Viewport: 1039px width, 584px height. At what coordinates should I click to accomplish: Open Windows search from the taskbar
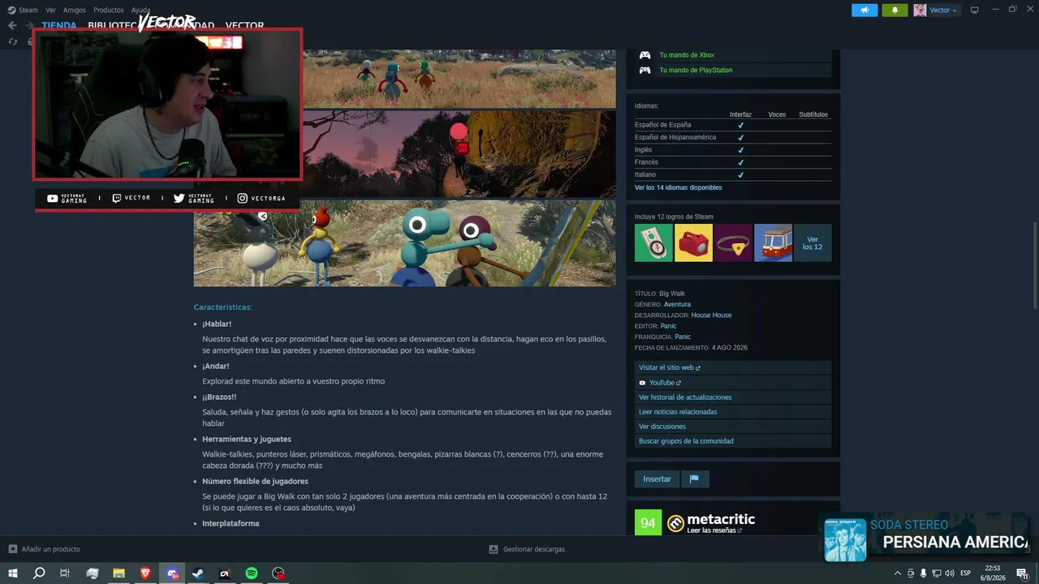coord(39,573)
